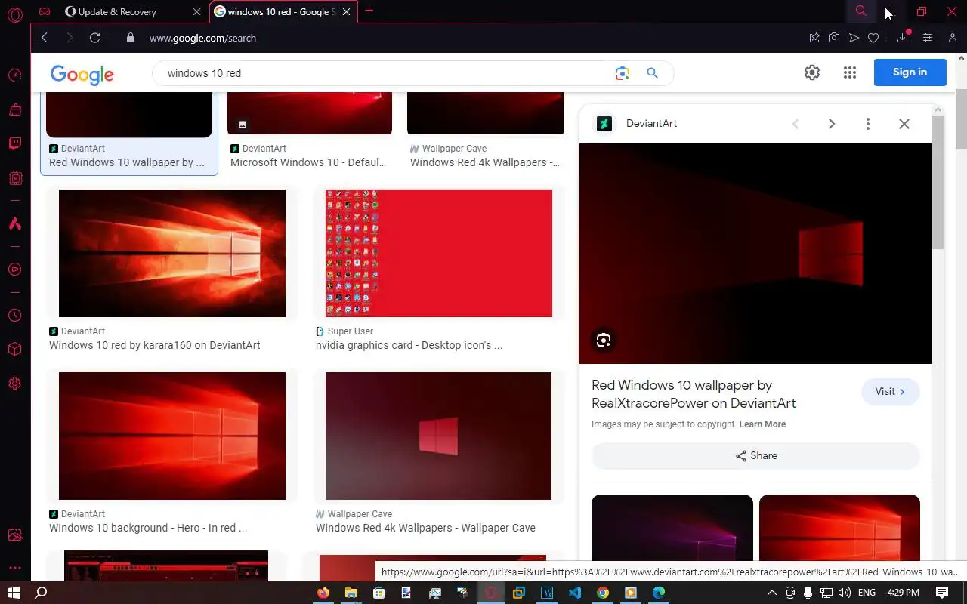Screen dimensions: 967x604
Task: Open Twitch panel in sidebar
Action: click(x=14, y=143)
